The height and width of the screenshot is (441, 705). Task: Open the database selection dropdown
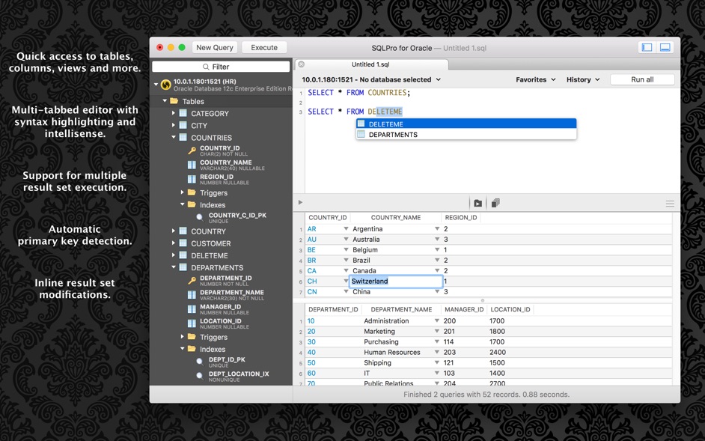coord(371,79)
